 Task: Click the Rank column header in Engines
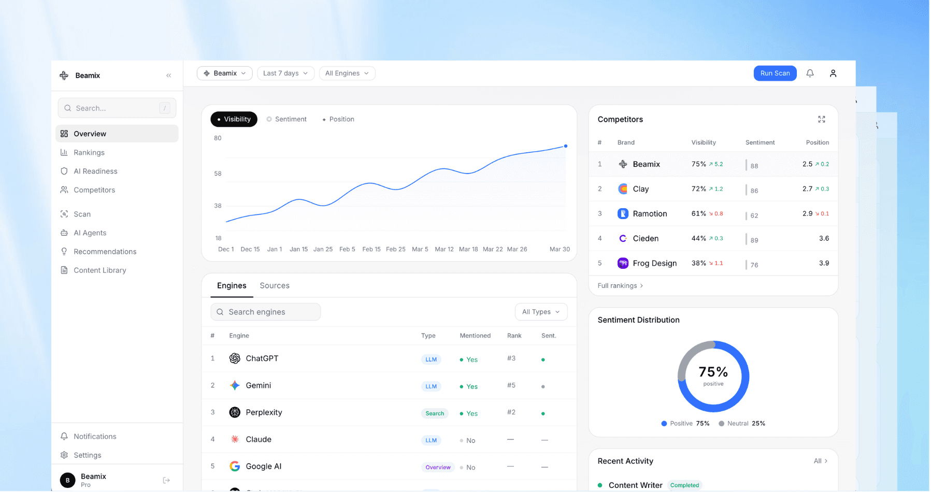515,336
